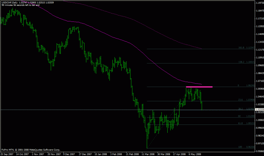Image resolution: width=264 pixels, height=156 pixels.
Task: Click the 6 May 2008 date label
Action: (x=195, y=154)
